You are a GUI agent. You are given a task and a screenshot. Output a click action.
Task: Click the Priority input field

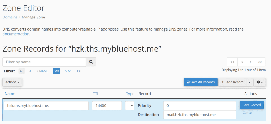pyautogui.click(x=200, y=106)
